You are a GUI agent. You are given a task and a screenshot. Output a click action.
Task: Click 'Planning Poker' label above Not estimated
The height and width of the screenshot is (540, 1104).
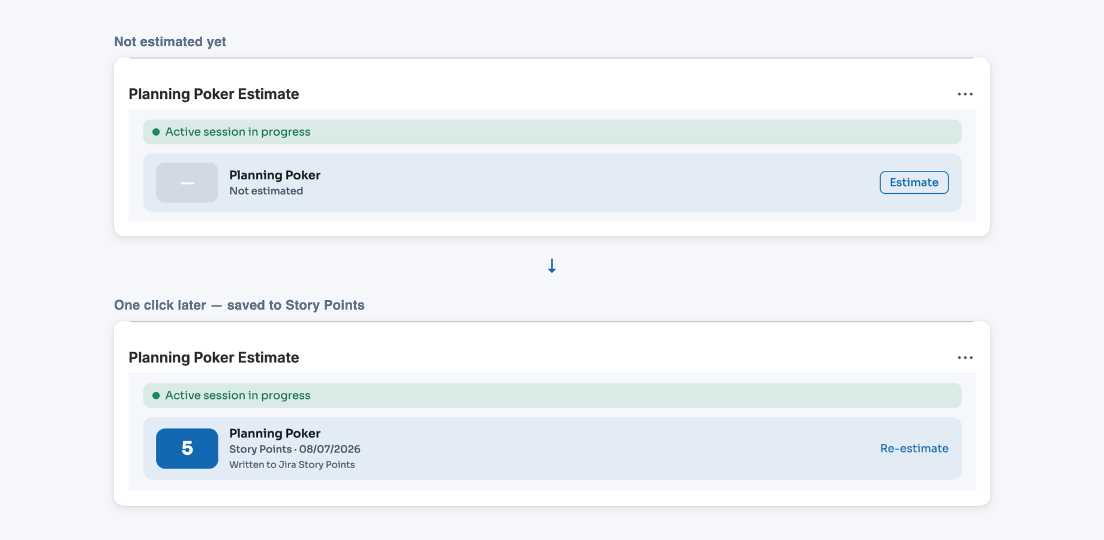click(275, 175)
